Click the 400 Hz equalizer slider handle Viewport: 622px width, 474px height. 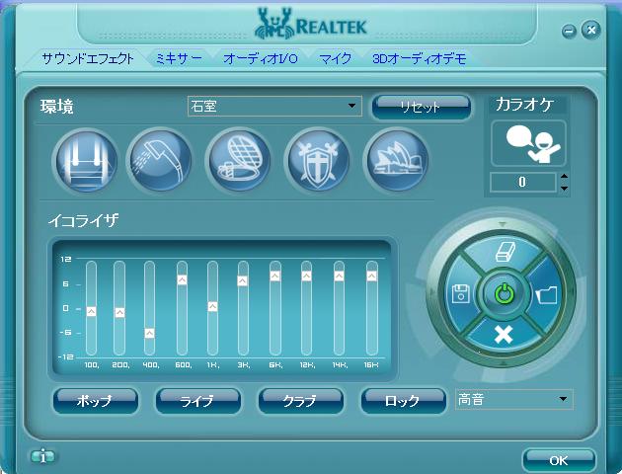[x=150, y=333]
